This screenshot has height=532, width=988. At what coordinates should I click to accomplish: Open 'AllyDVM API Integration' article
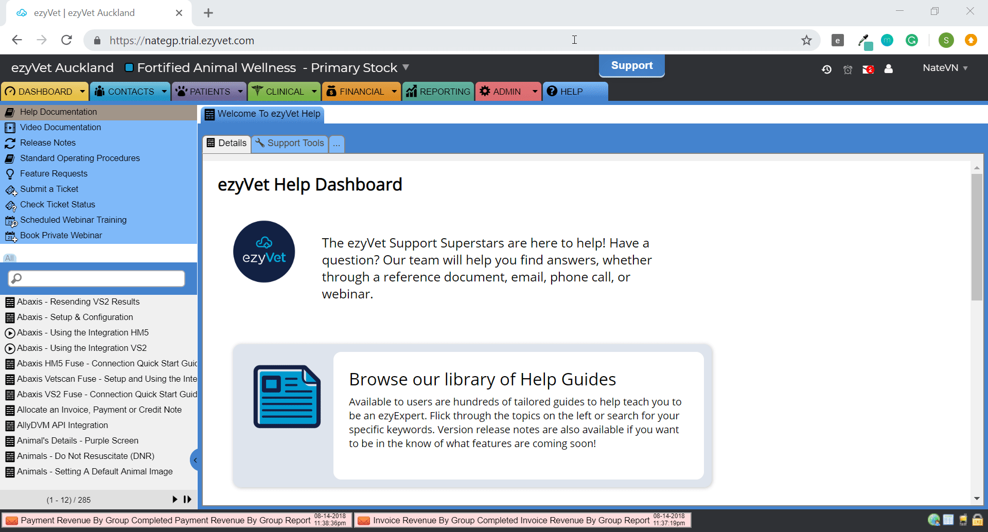62,425
